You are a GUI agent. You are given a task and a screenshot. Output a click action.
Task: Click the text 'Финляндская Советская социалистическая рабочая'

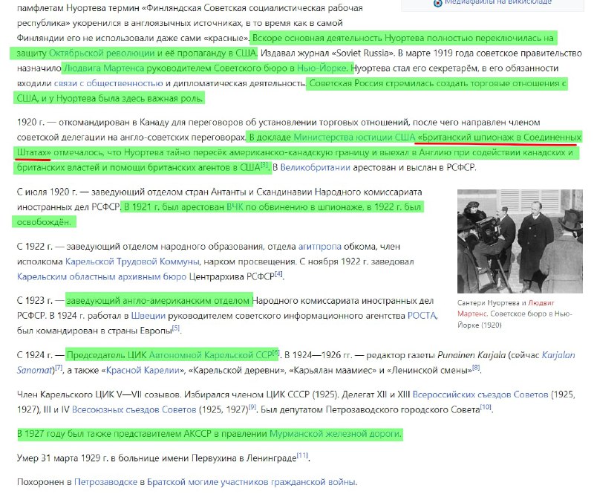(255, 8)
